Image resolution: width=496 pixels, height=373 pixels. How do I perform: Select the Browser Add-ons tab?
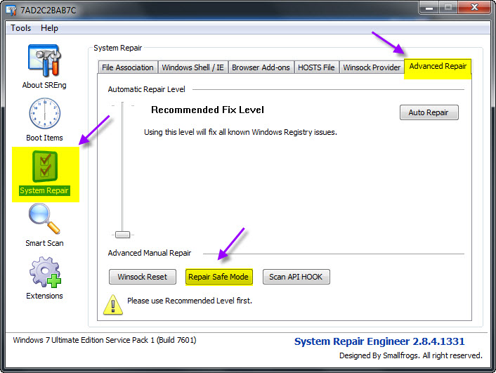(x=261, y=67)
